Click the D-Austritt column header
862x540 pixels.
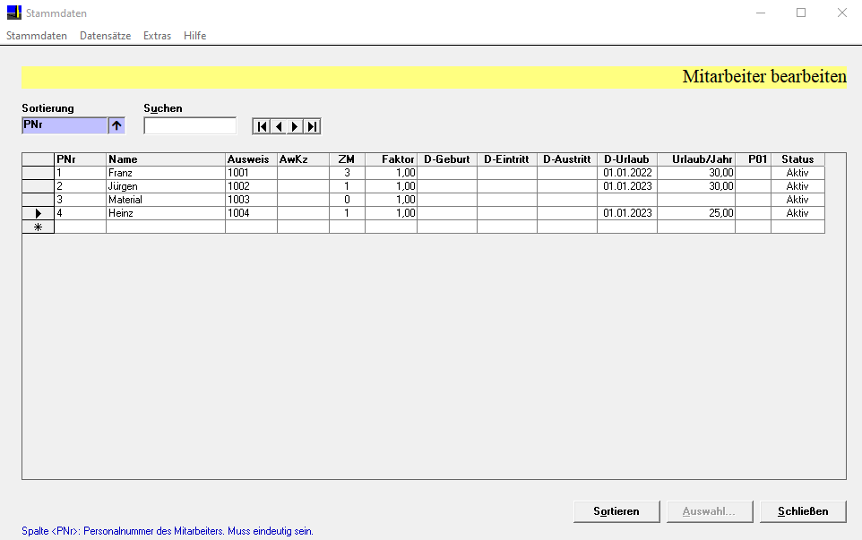pyautogui.click(x=567, y=159)
